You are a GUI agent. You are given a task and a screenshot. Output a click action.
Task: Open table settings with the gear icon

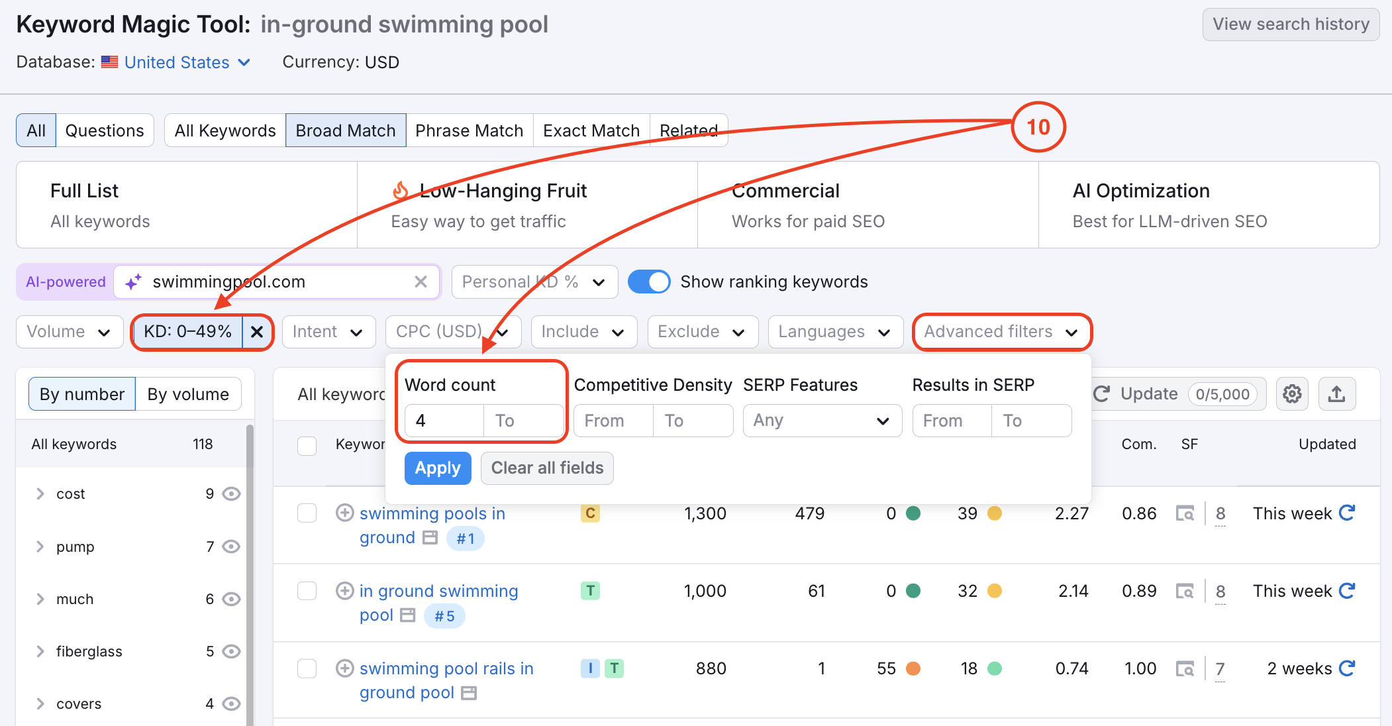(1291, 393)
